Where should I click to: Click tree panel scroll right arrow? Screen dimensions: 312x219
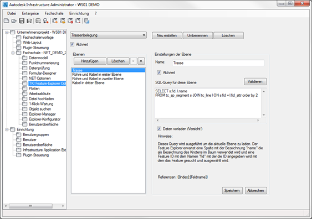(x=63, y=206)
